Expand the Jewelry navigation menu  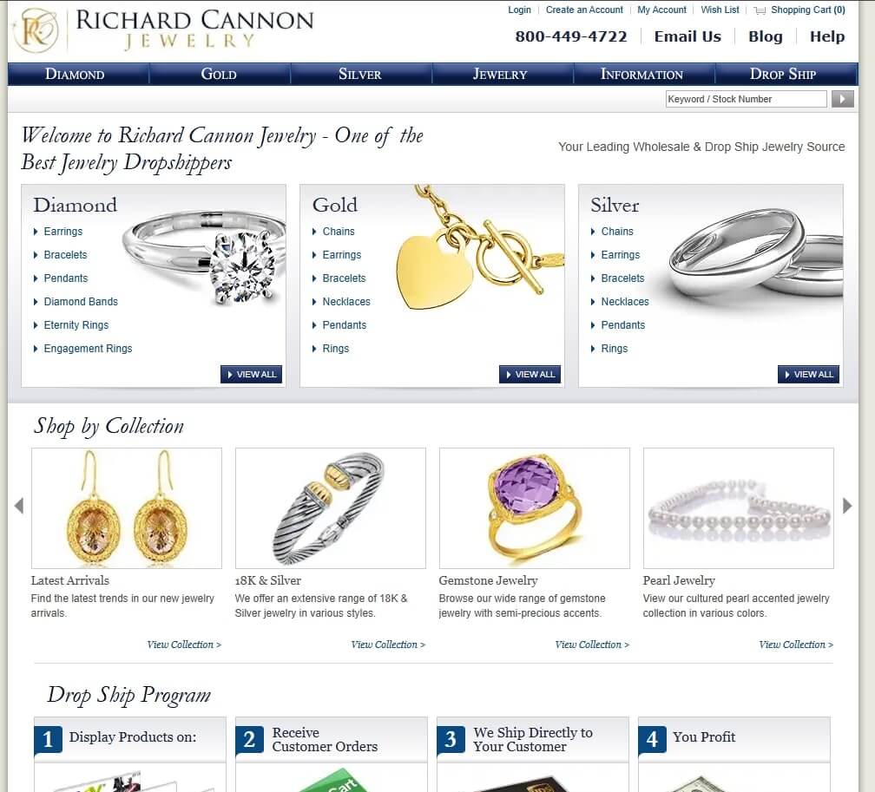[x=500, y=75]
